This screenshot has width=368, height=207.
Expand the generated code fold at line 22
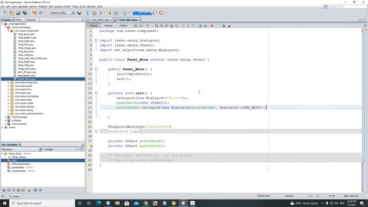coord(96,132)
